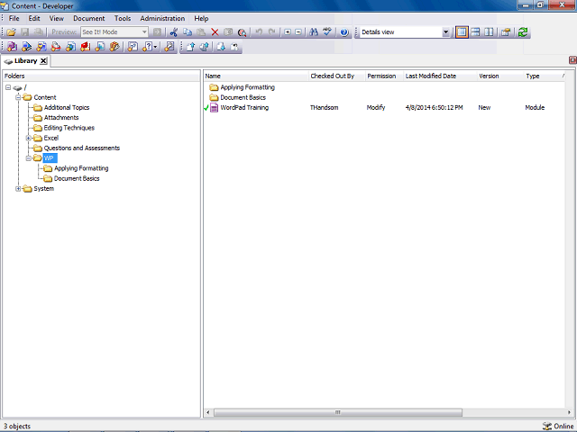Open Find with the binoculars icon

pyautogui.click(x=314, y=32)
